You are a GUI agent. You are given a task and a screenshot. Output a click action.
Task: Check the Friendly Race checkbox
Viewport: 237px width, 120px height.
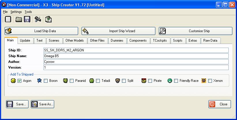(176, 81)
